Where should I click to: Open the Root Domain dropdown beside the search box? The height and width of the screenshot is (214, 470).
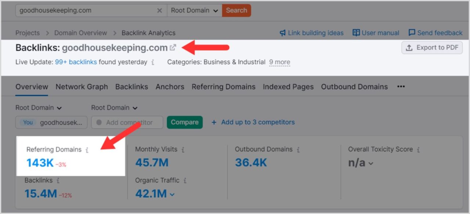coord(194,10)
